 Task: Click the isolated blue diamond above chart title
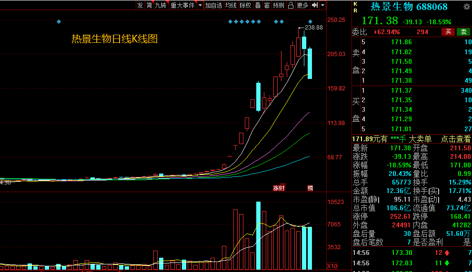pos(59,22)
